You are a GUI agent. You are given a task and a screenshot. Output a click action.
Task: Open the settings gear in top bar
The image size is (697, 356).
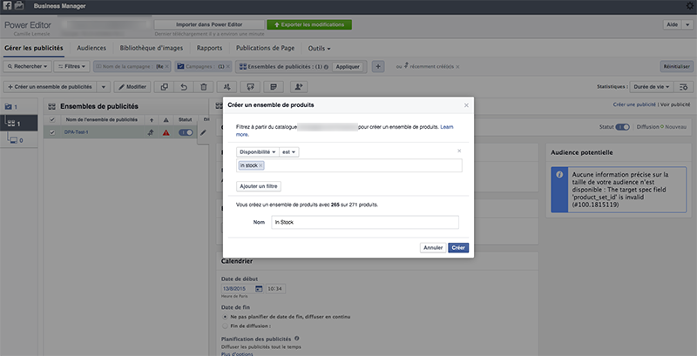pyautogui.click(x=690, y=6)
